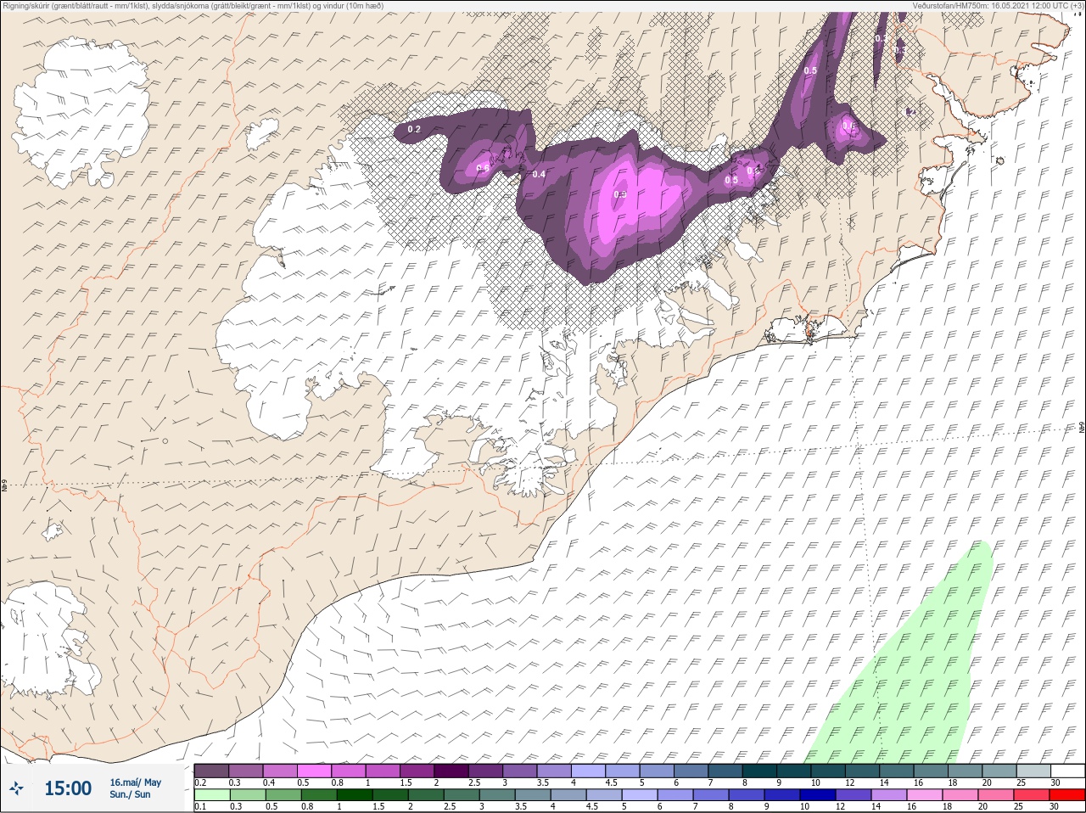Select the 0.1 pale green swatch in lower legend

click(211, 795)
